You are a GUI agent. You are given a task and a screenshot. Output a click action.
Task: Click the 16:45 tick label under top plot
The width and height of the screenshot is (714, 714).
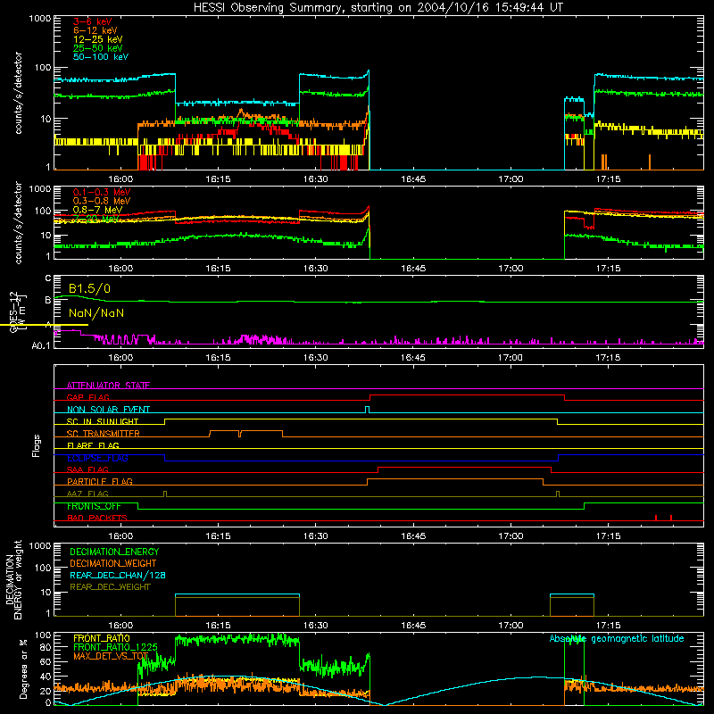[413, 179]
